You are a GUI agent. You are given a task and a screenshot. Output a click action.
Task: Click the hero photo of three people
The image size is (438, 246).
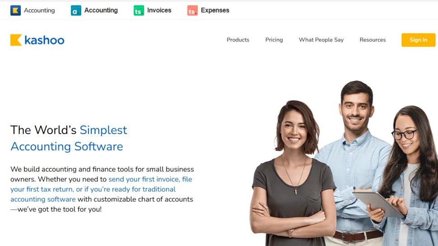tap(344, 163)
